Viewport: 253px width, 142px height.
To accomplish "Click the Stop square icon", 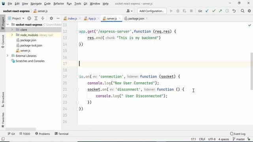I will click(x=191, y=11).
